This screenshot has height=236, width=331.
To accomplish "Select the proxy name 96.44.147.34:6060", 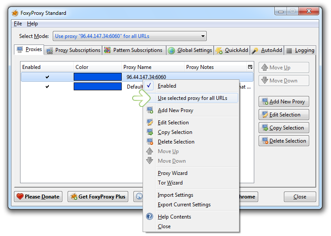I will [146, 77].
